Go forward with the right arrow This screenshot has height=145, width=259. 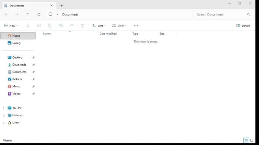click(17, 14)
